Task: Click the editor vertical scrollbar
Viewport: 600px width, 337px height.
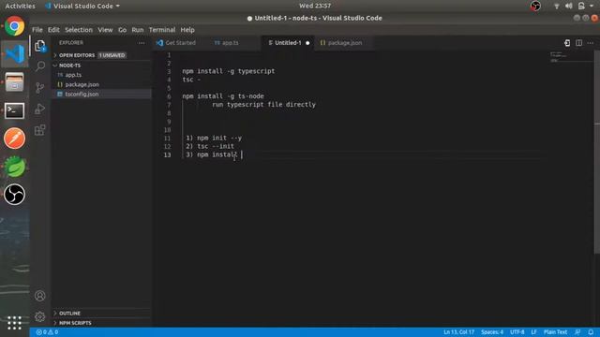Action: 597,153
